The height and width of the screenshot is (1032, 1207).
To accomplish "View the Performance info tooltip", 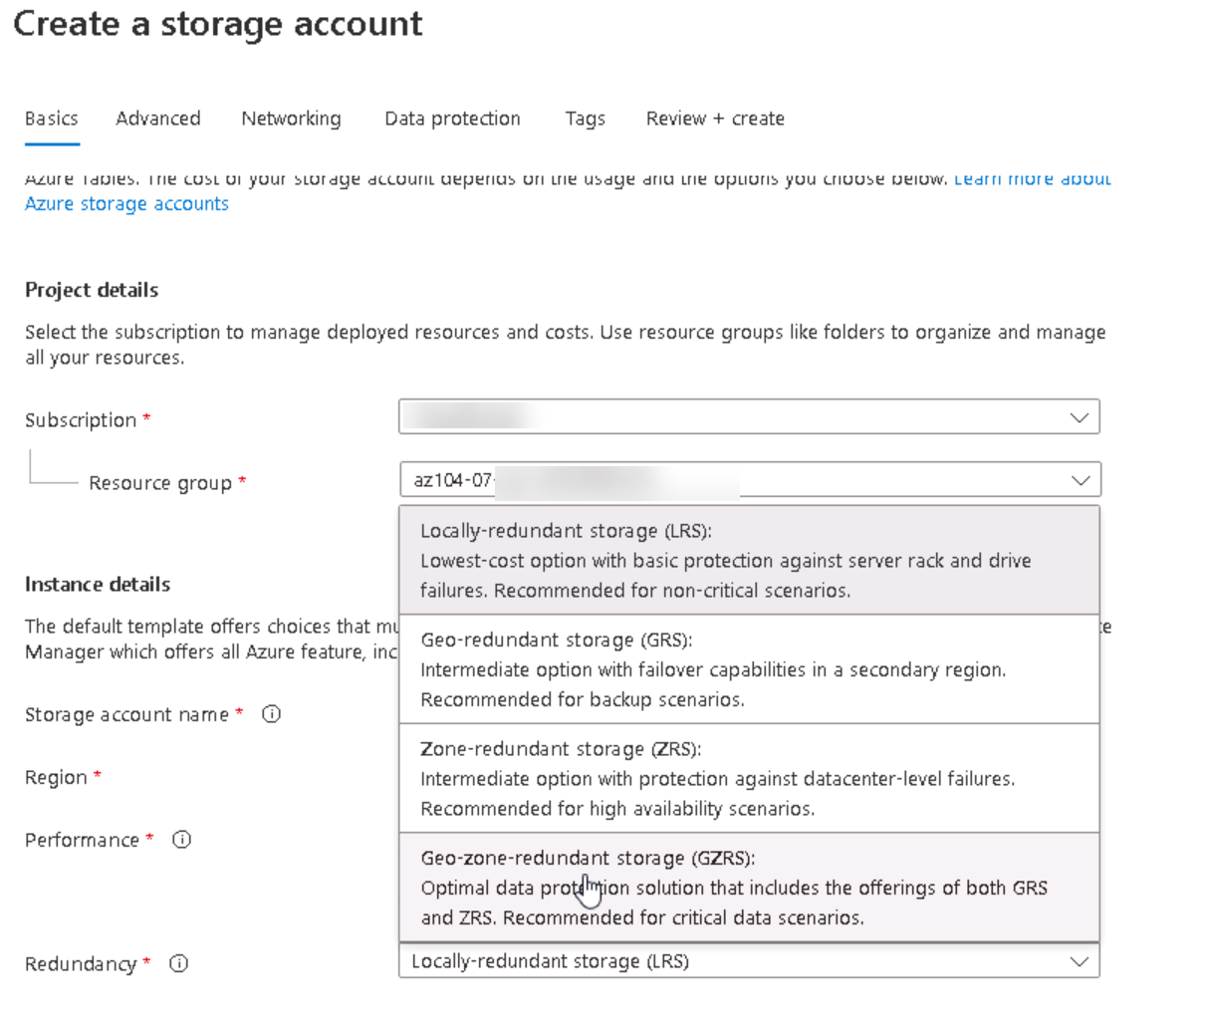I will (x=181, y=840).
